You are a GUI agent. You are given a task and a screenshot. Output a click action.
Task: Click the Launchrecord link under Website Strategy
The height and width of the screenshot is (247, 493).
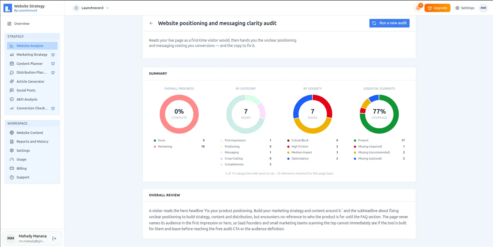point(28,11)
